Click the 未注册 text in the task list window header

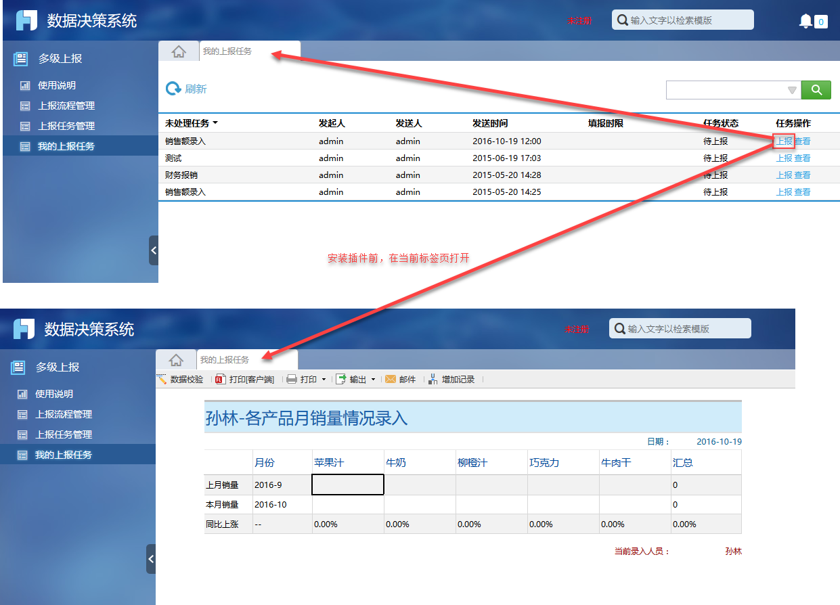(579, 21)
